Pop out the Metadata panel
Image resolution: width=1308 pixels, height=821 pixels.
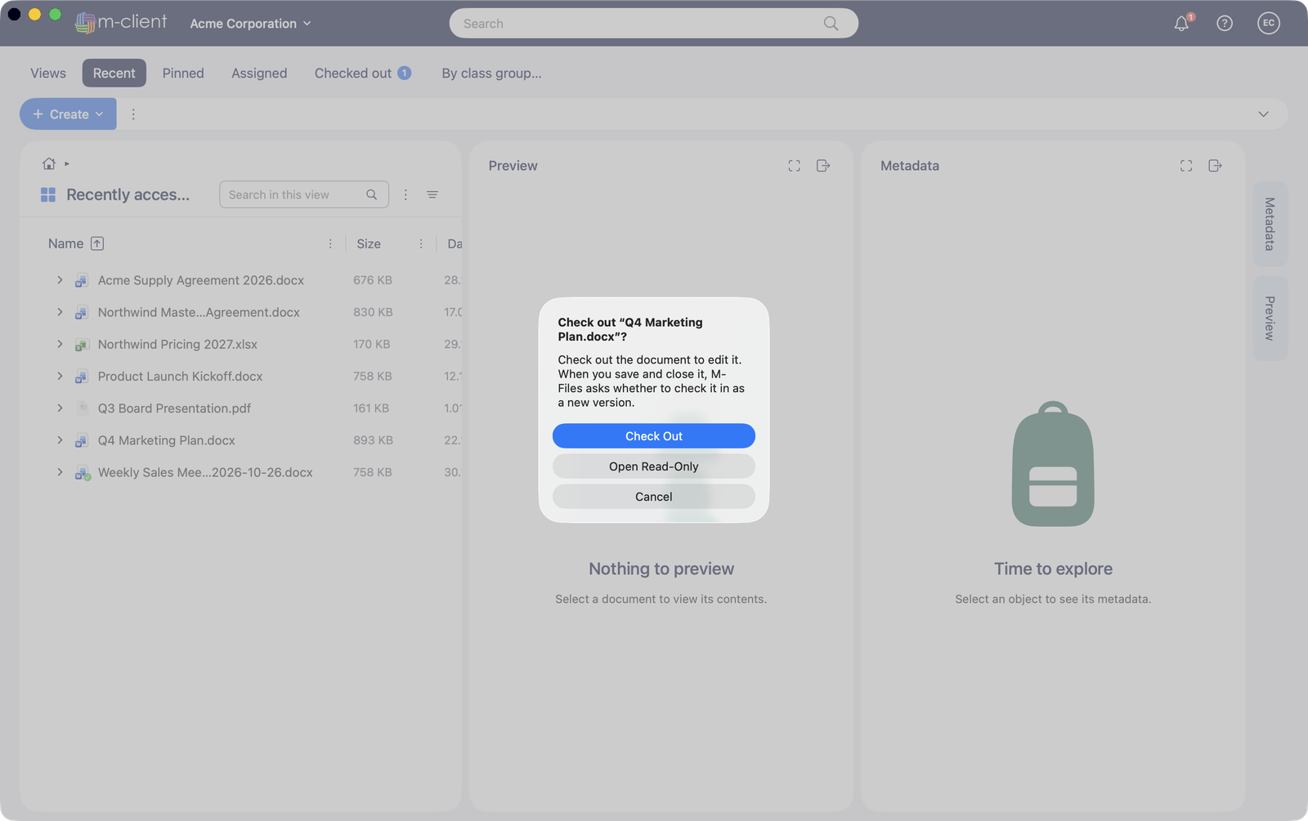pos(1216,166)
